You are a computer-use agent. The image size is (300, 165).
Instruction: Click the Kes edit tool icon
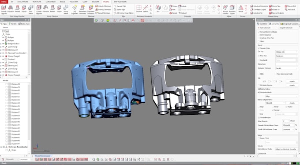click(158, 9)
